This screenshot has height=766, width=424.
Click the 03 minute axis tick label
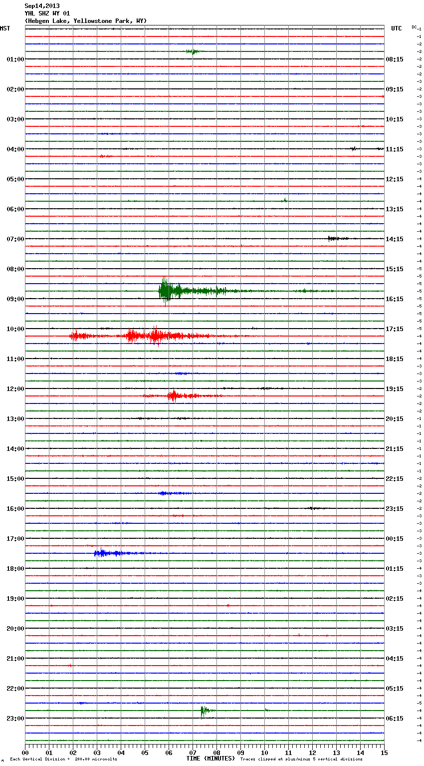(x=97, y=753)
